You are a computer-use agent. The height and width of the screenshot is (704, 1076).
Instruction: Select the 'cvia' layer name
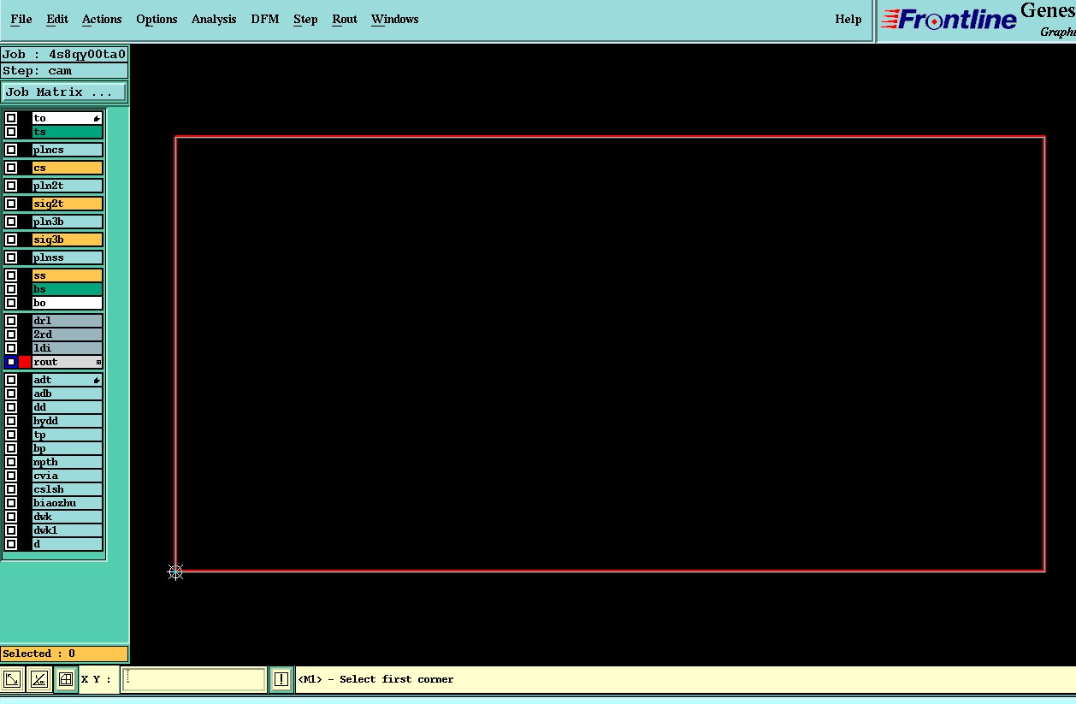[68, 476]
